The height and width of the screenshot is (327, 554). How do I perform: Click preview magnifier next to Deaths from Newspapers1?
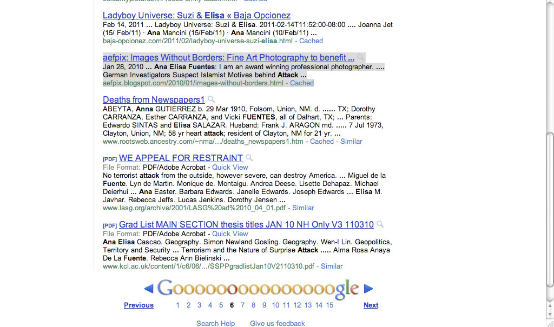(x=212, y=99)
